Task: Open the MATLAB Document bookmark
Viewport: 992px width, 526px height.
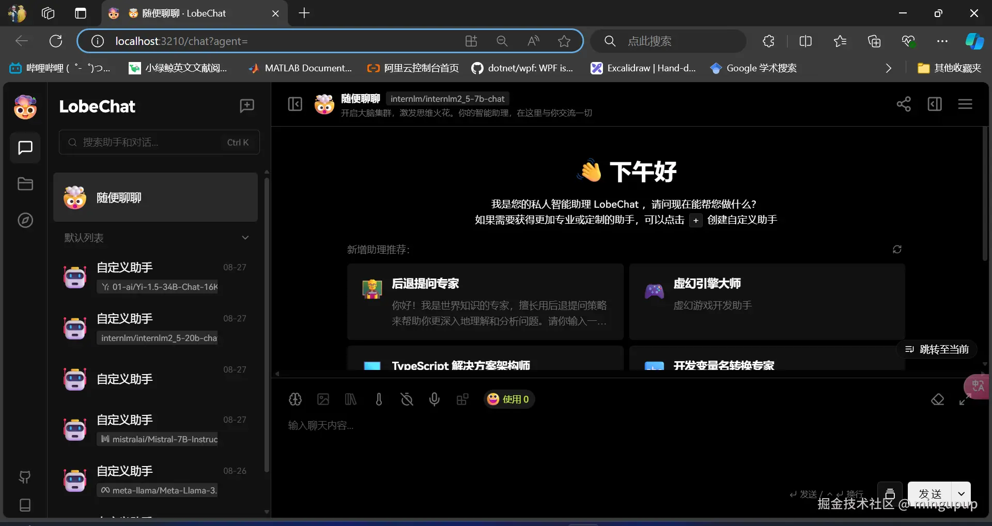Action: (300, 68)
